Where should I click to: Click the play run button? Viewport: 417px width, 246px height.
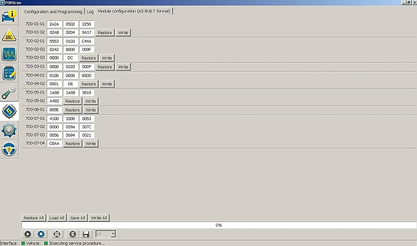tap(28, 234)
